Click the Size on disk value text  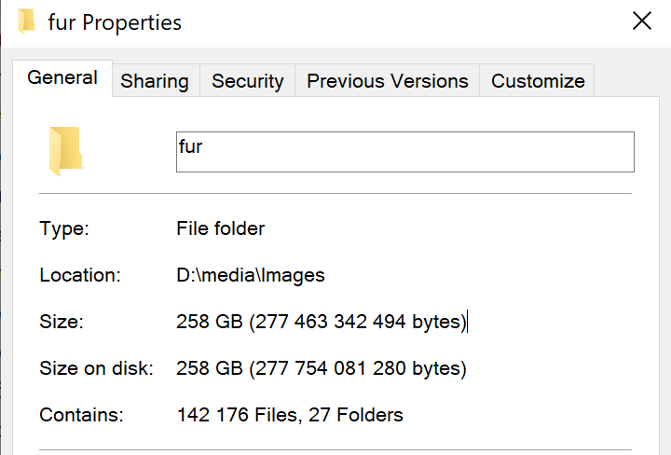321,368
